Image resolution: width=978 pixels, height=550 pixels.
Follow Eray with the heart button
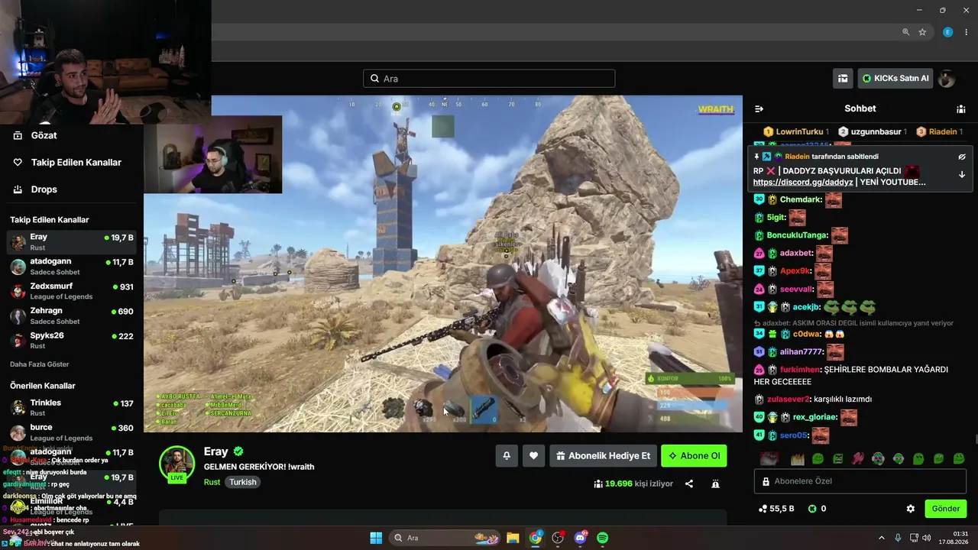pyautogui.click(x=533, y=456)
